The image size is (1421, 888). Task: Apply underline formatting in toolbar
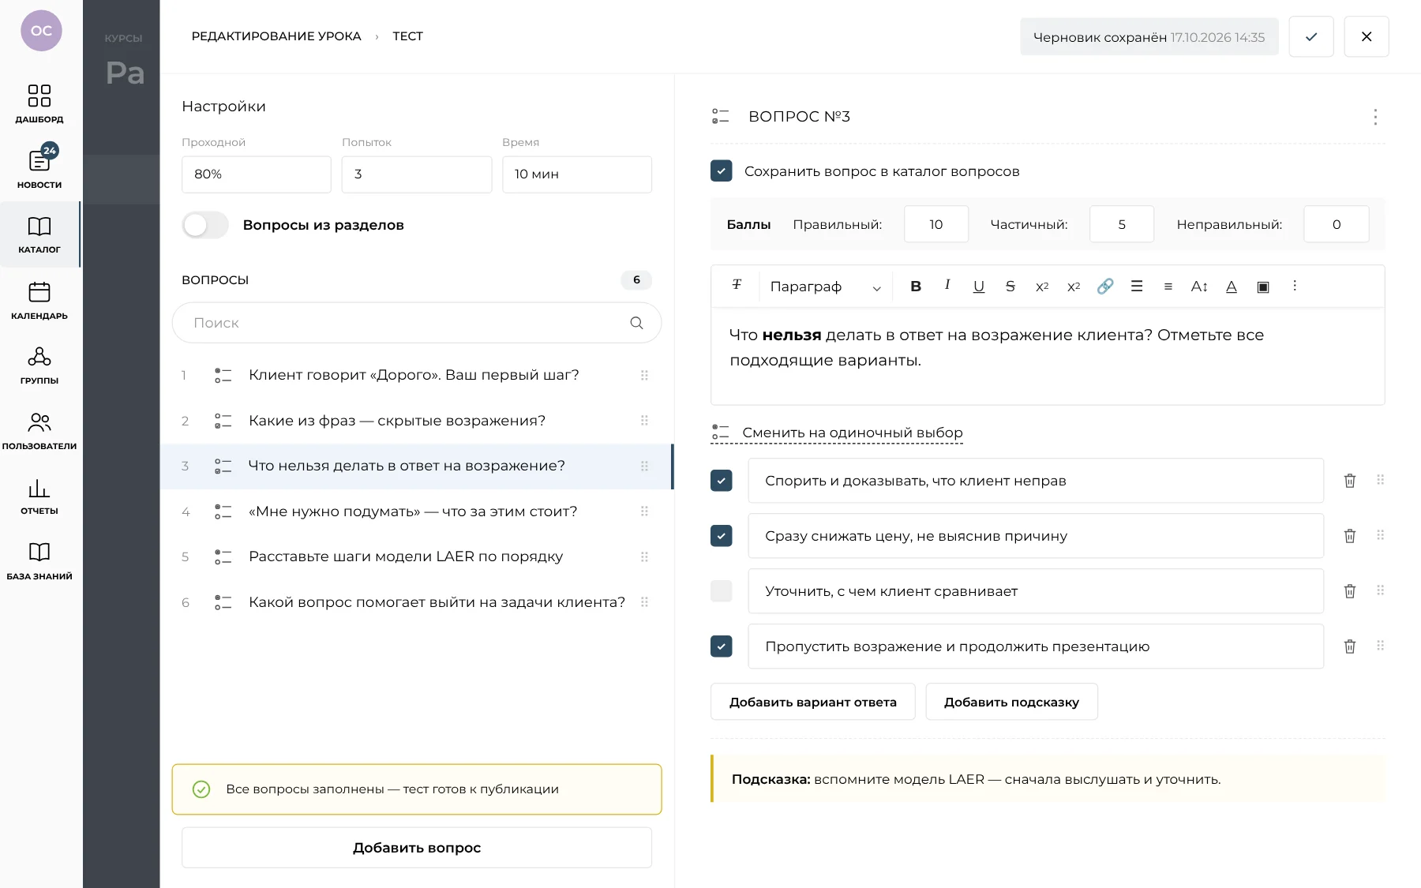[x=979, y=287]
